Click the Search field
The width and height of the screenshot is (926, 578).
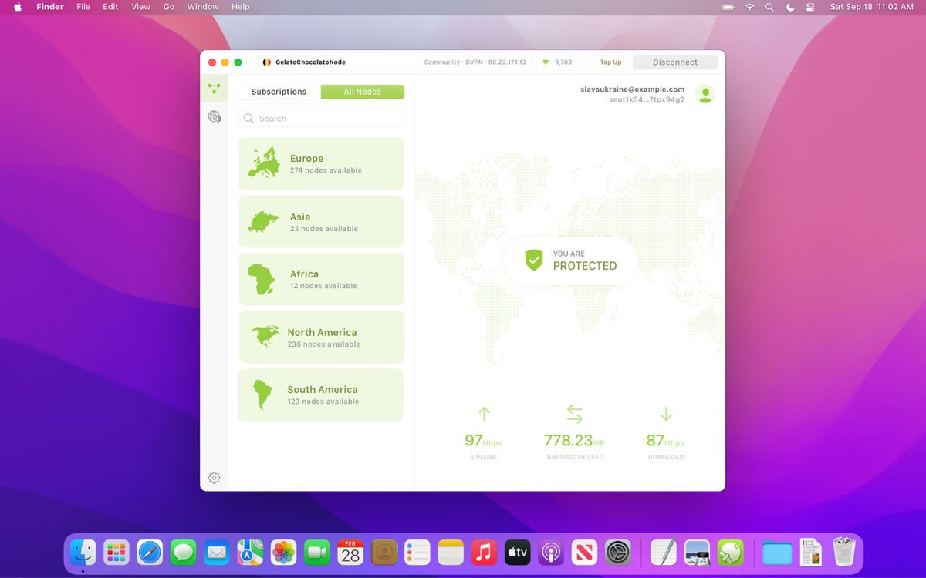point(321,118)
